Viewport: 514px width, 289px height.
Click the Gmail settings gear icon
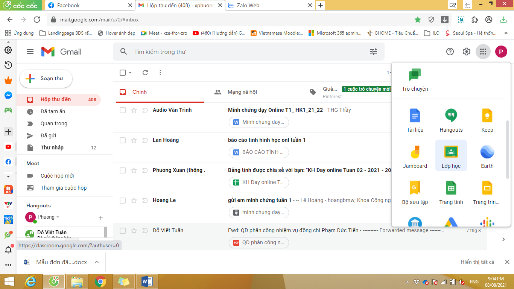pos(467,52)
